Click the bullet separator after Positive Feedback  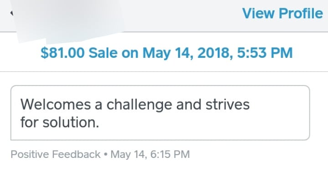[x=105, y=154]
